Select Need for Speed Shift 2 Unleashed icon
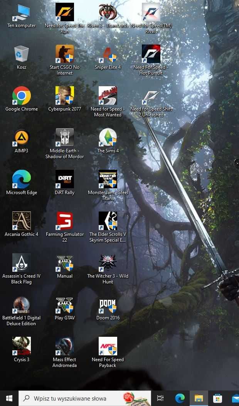239x406 pixels. click(x=151, y=96)
